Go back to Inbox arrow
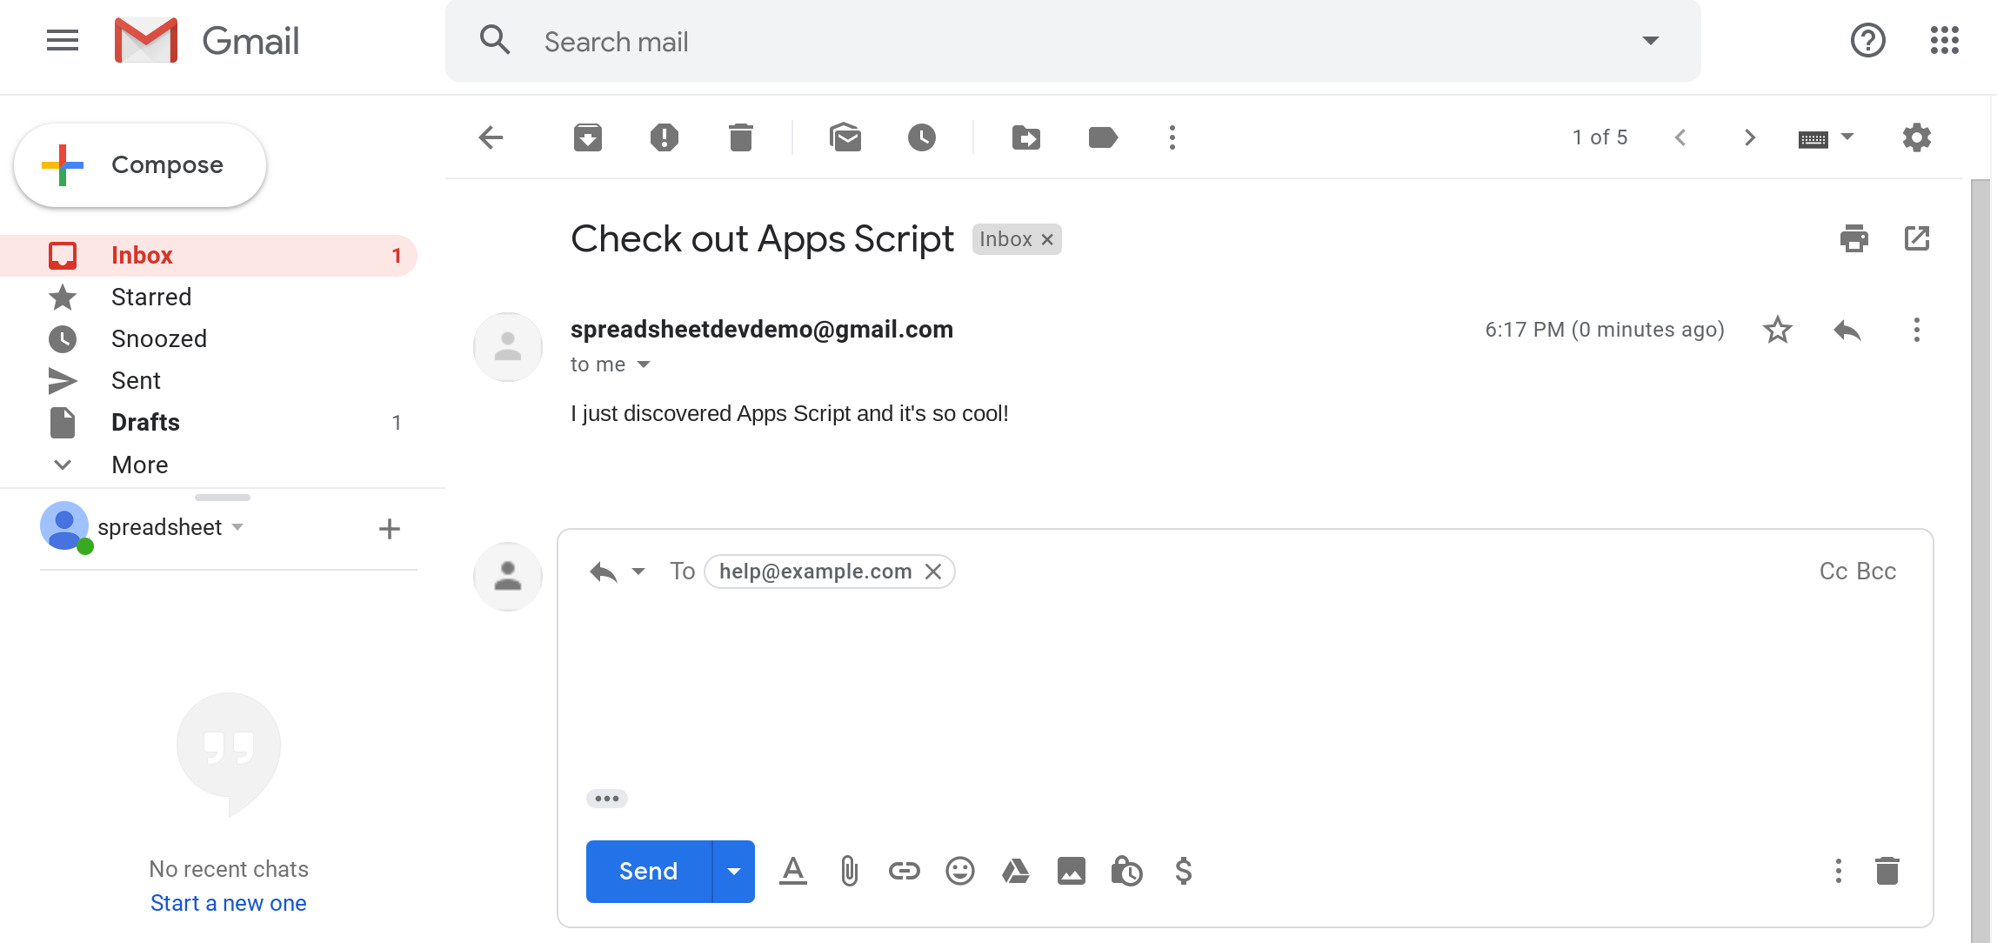Viewport: 1997px width, 943px height. (491, 137)
